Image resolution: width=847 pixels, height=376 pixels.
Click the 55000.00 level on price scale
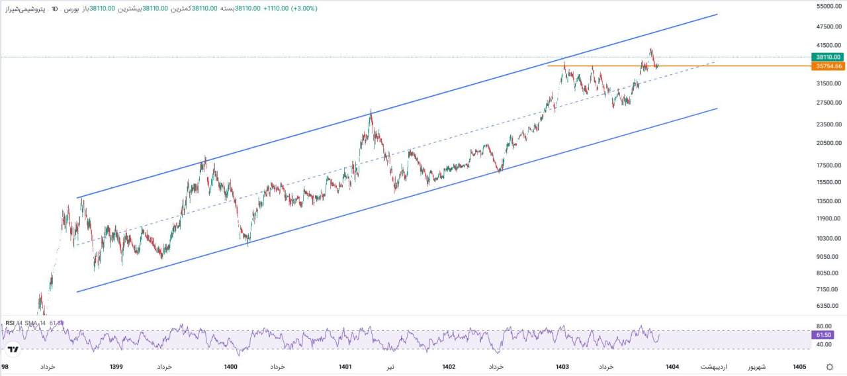click(x=827, y=6)
